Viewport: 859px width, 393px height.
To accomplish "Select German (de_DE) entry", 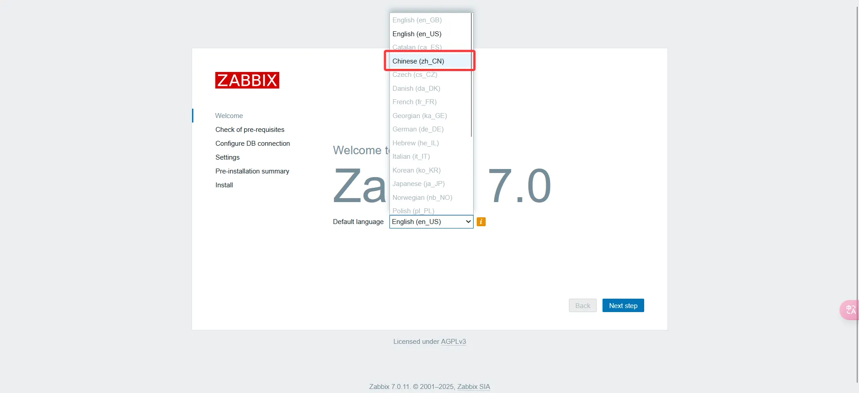I will (x=430, y=129).
